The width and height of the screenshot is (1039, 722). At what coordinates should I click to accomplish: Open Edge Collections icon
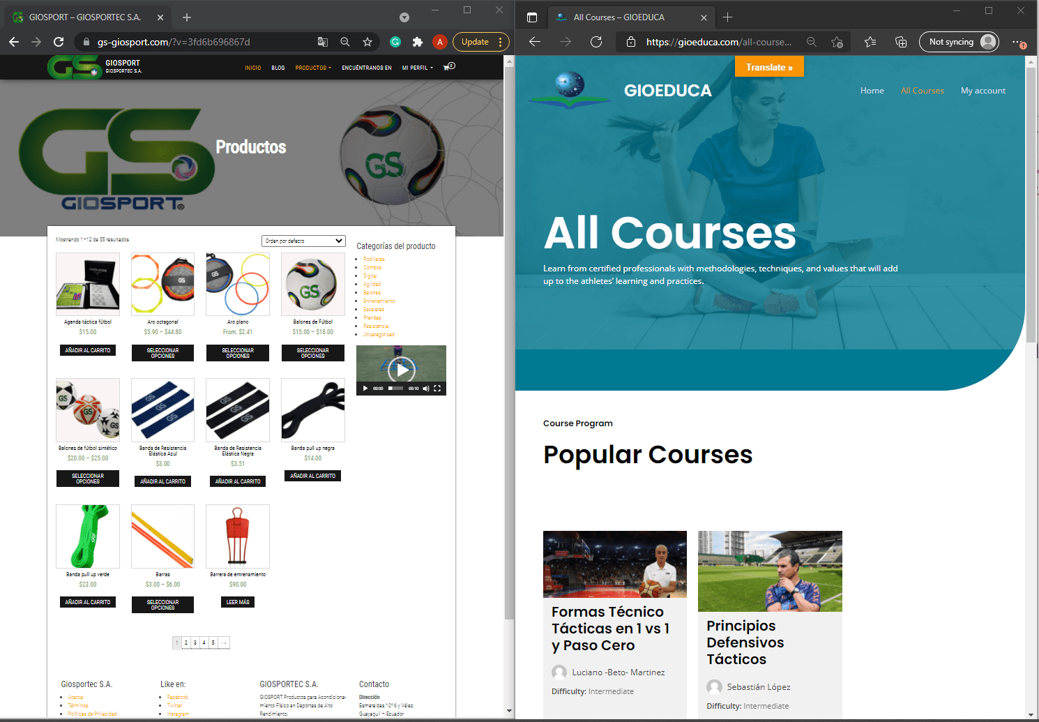coord(901,42)
